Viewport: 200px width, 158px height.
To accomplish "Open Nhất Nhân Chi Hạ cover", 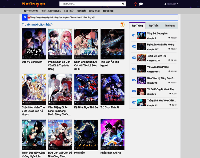I will pos(113,135).
